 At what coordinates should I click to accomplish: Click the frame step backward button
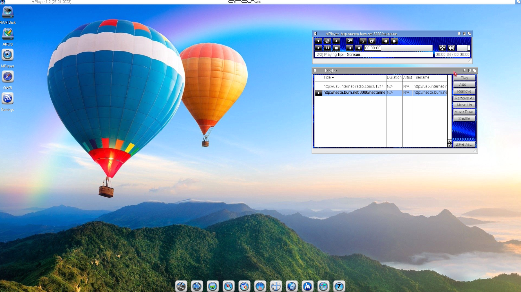(x=385, y=41)
